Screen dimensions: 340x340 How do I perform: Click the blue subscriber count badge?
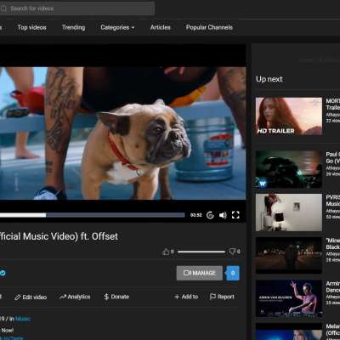coord(233,273)
